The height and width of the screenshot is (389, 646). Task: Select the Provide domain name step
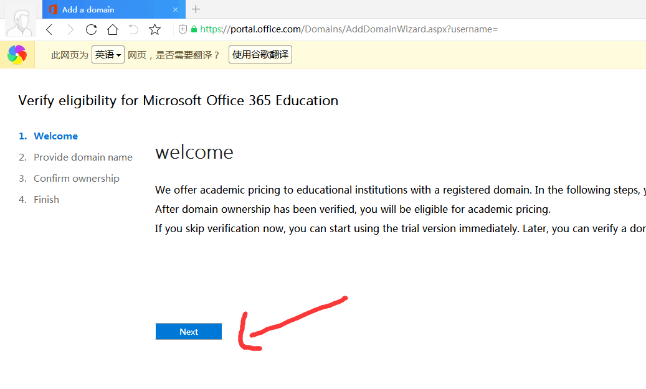pos(83,157)
